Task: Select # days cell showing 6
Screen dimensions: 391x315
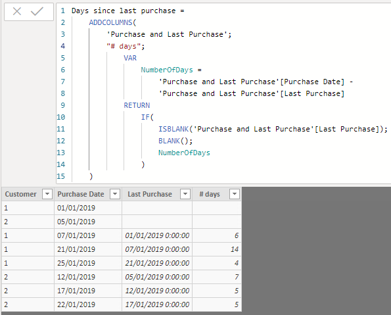Action: [x=217, y=235]
